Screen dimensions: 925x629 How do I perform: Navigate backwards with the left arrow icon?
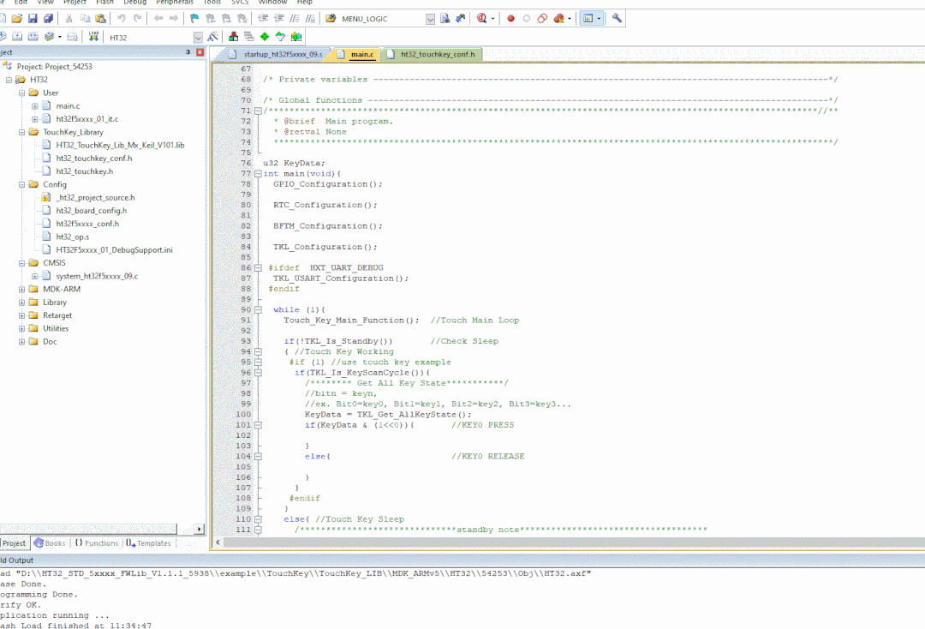(158, 19)
